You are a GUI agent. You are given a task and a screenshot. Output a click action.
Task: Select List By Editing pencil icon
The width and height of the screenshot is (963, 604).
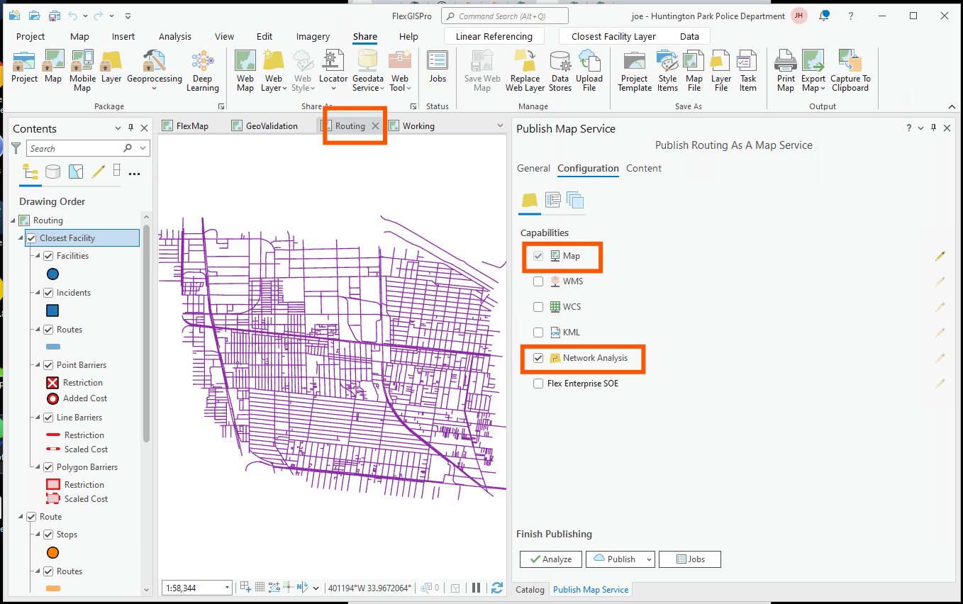click(x=98, y=172)
